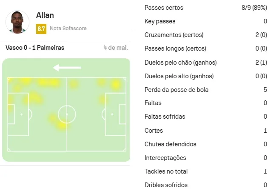Select Duelos pelo chão (ganhos) row

[x=205, y=63]
